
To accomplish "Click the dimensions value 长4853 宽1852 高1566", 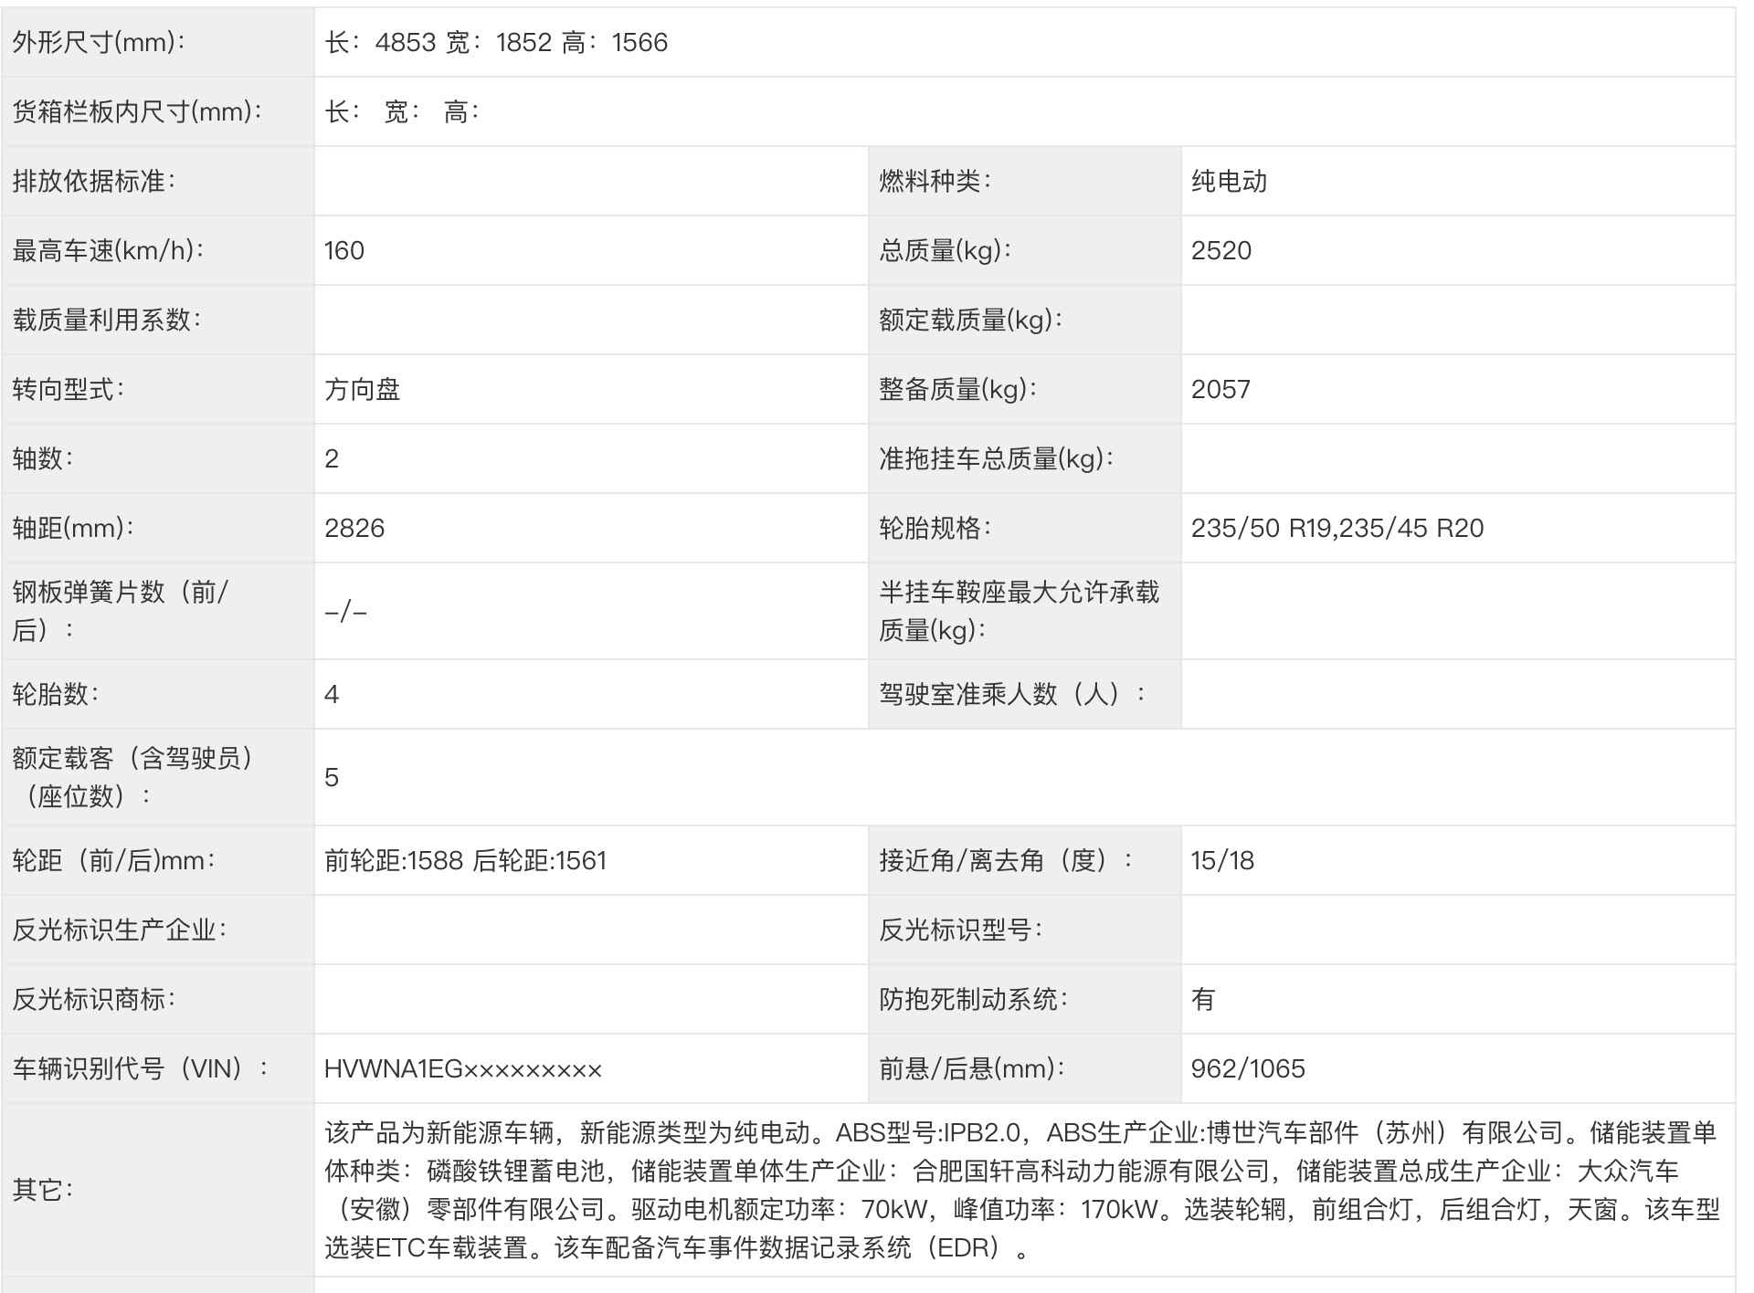I will click(x=496, y=42).
